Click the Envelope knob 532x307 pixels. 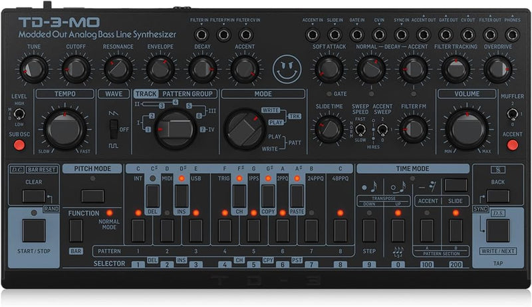[x=160, y=69]
